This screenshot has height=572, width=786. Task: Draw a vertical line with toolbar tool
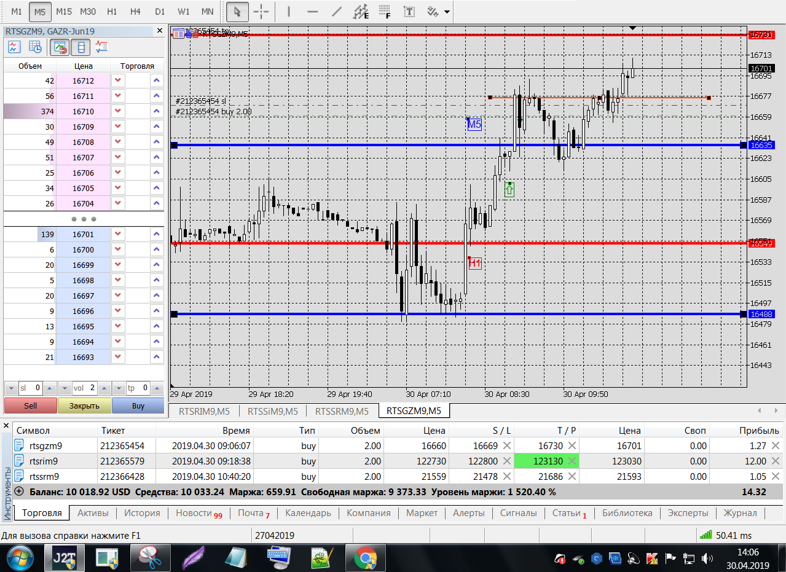[x=288, y=11]
